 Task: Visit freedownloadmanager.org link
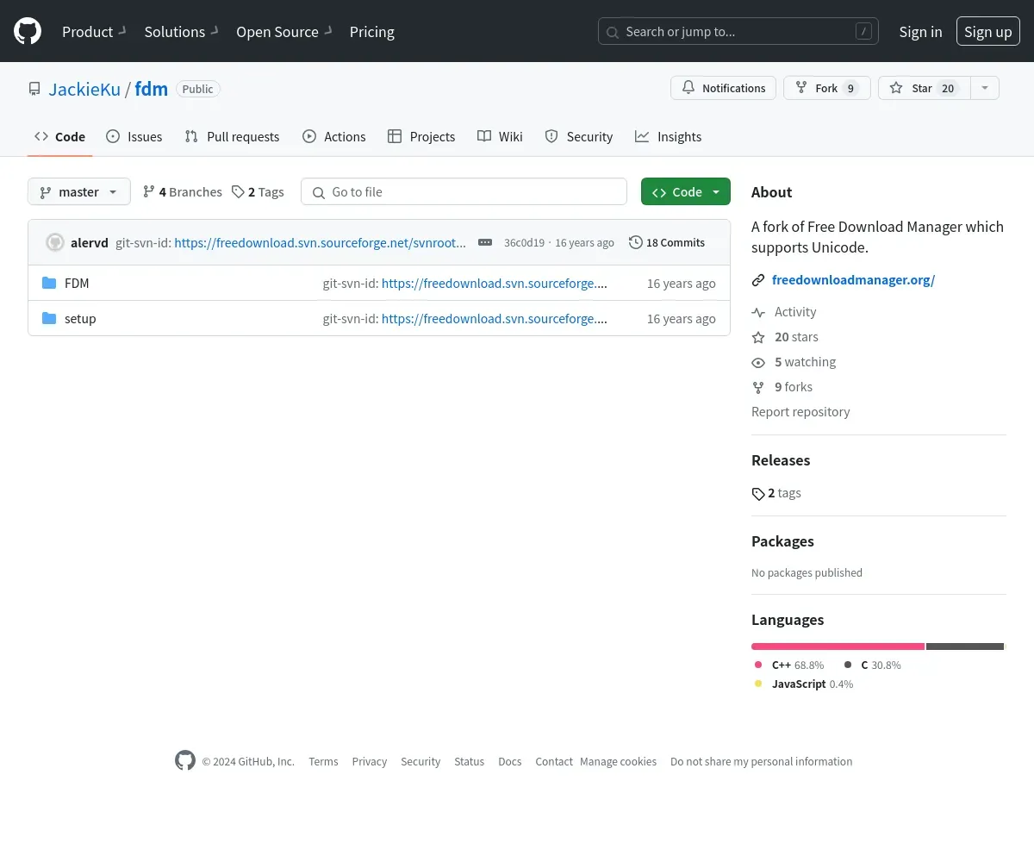pos(853,280)
